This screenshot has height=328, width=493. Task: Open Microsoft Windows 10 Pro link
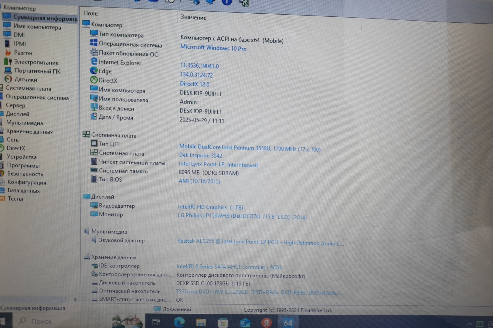(213, 48)
